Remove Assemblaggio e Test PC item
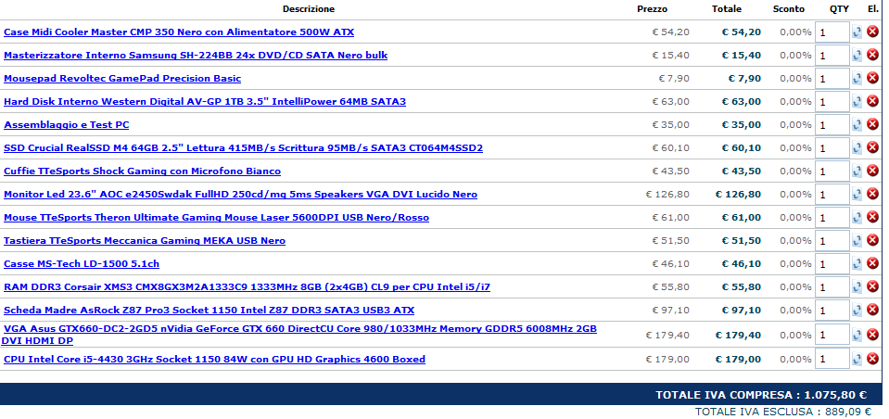889x419 pixels. click(x=872, y=124)
